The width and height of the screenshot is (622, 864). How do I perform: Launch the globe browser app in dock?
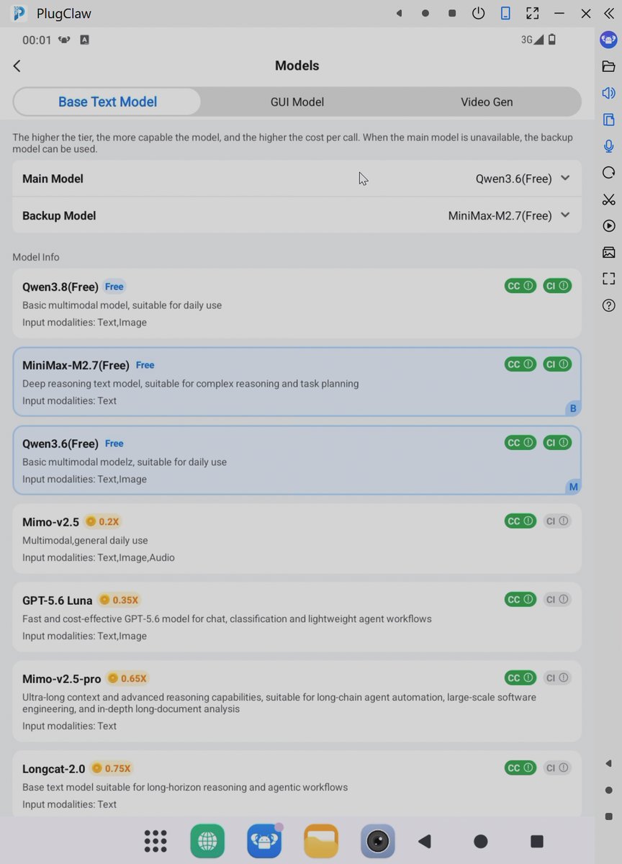[x=207, y=841]
